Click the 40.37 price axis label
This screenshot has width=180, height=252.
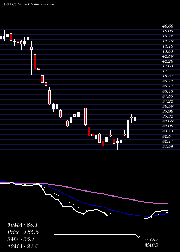pos(167,76)
